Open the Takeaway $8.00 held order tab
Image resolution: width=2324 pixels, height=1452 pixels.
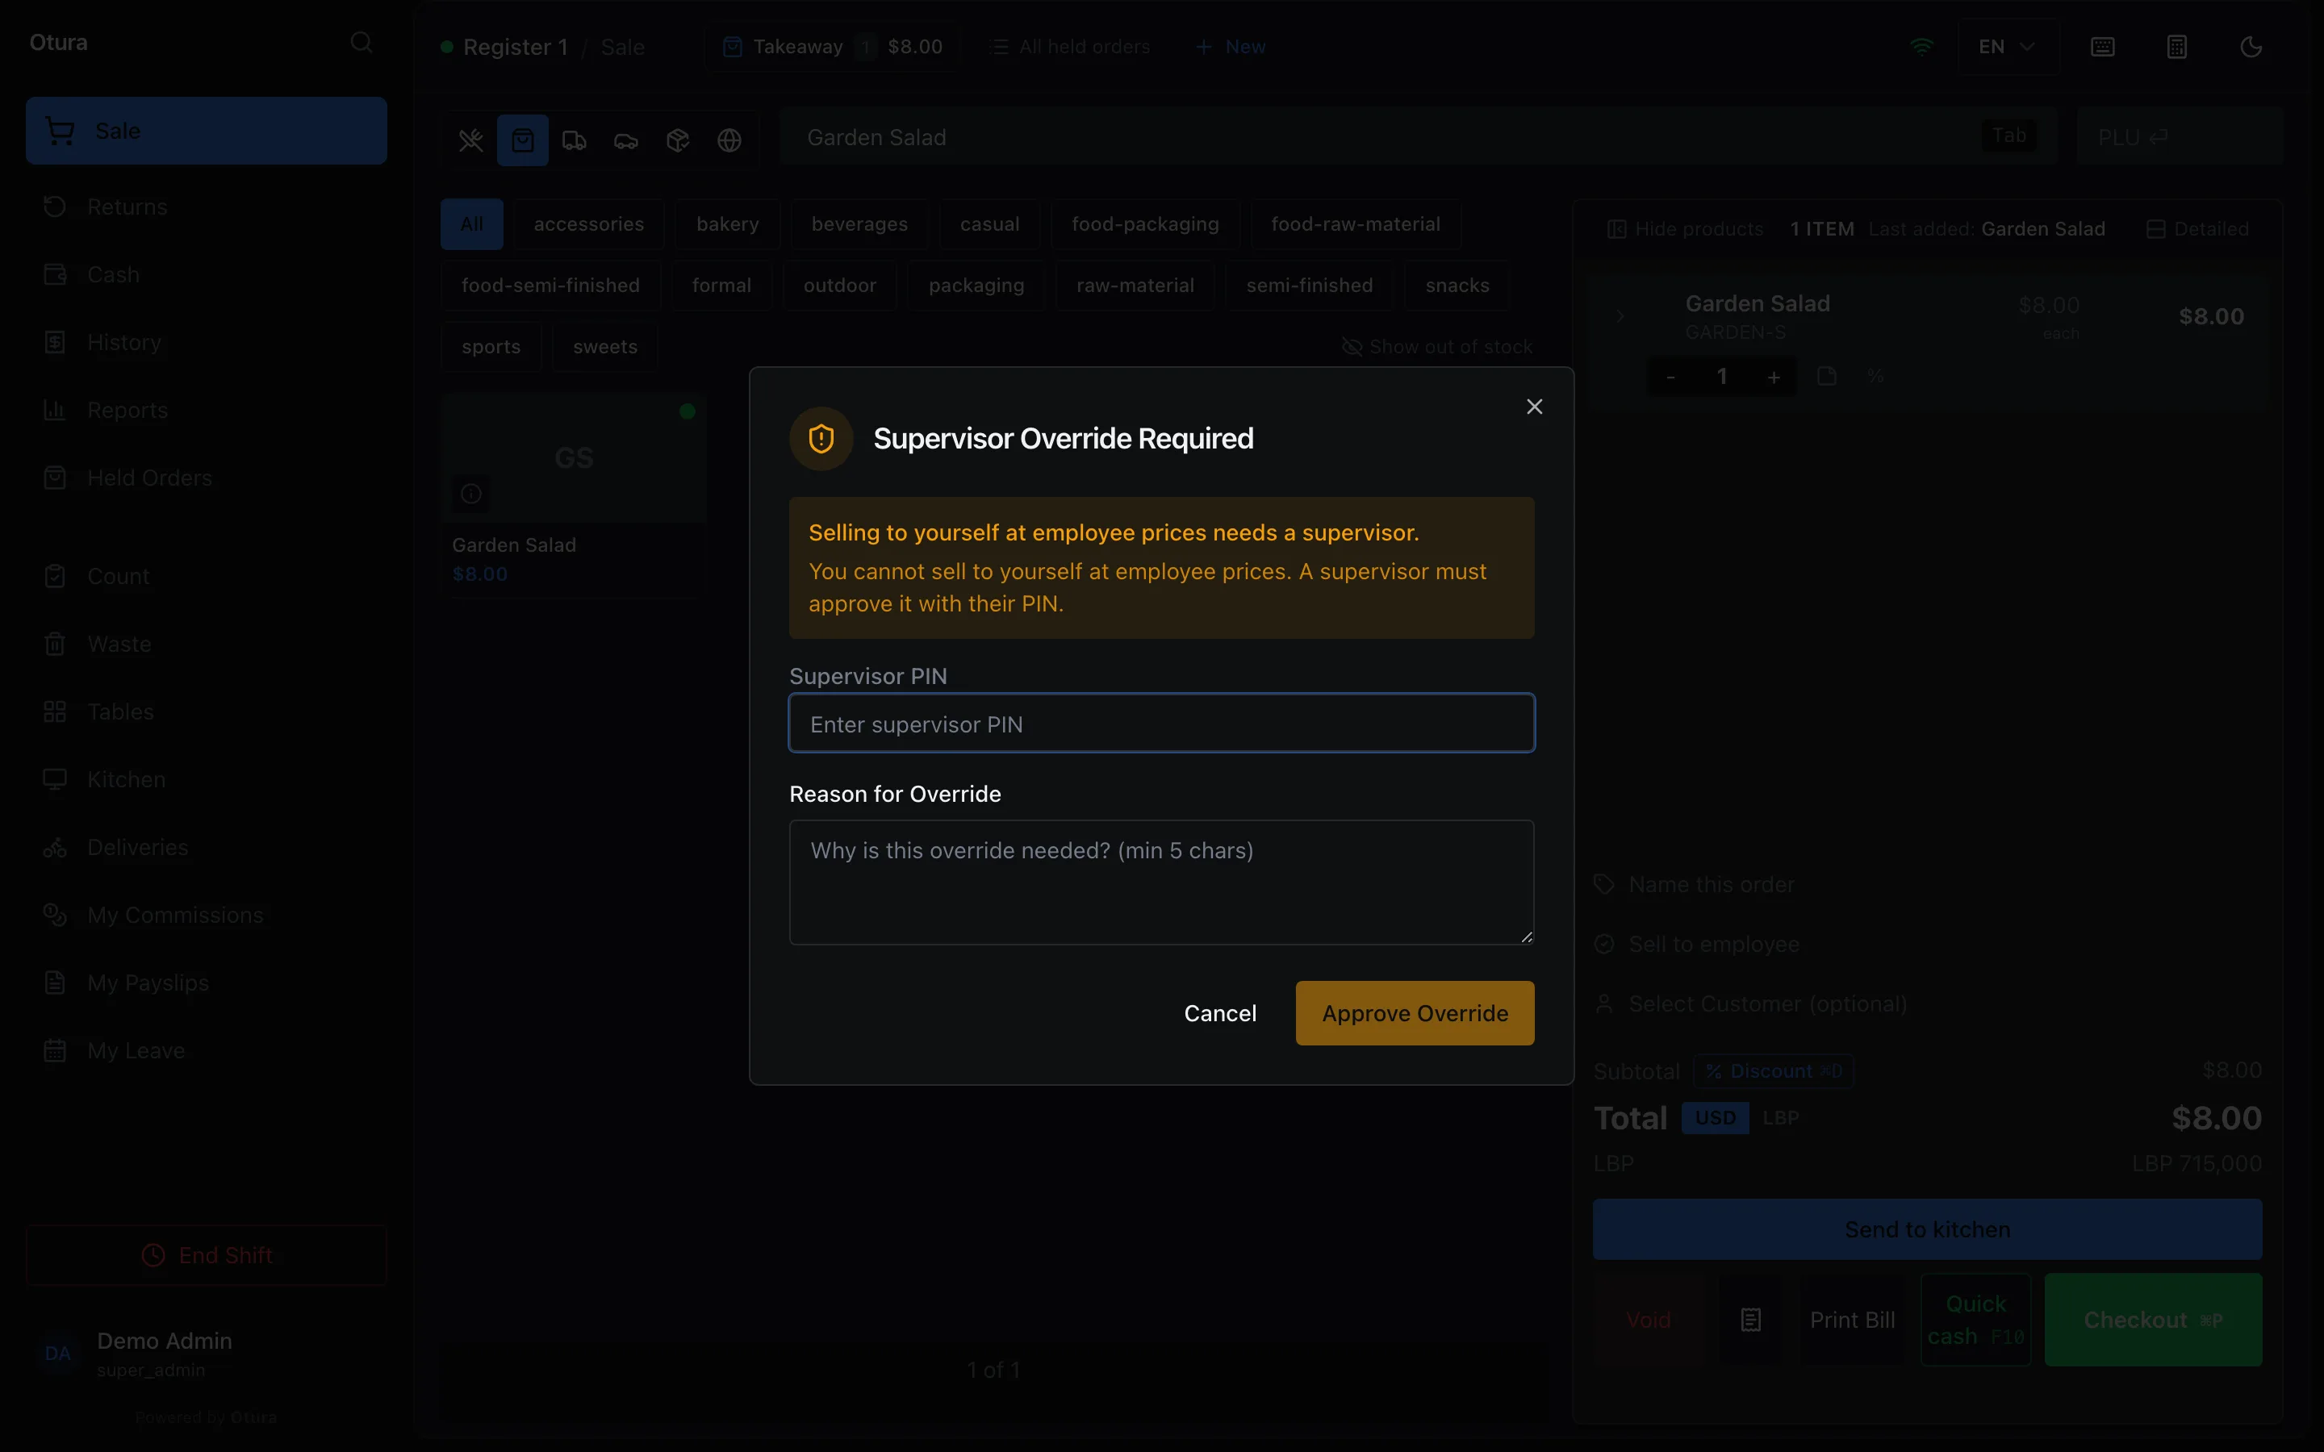point(833,47)
